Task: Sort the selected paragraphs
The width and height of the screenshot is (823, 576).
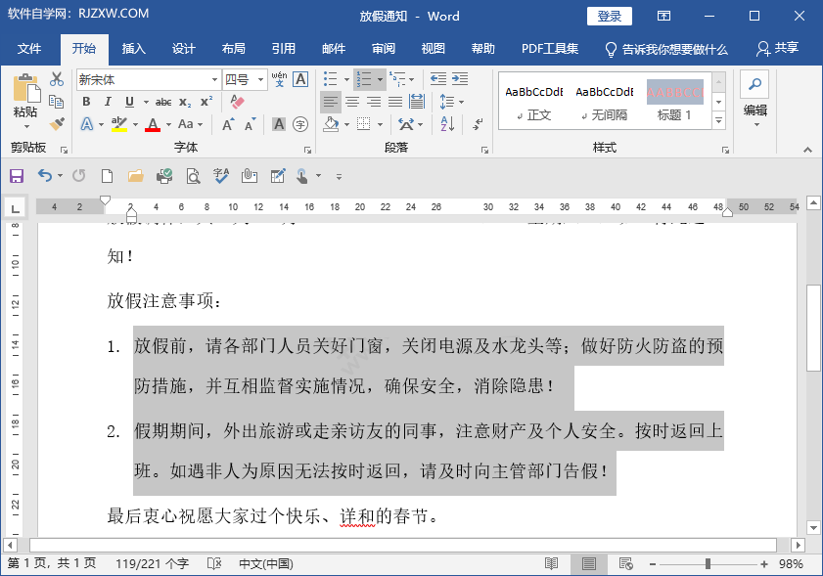Action: click(x=446, y=124)
